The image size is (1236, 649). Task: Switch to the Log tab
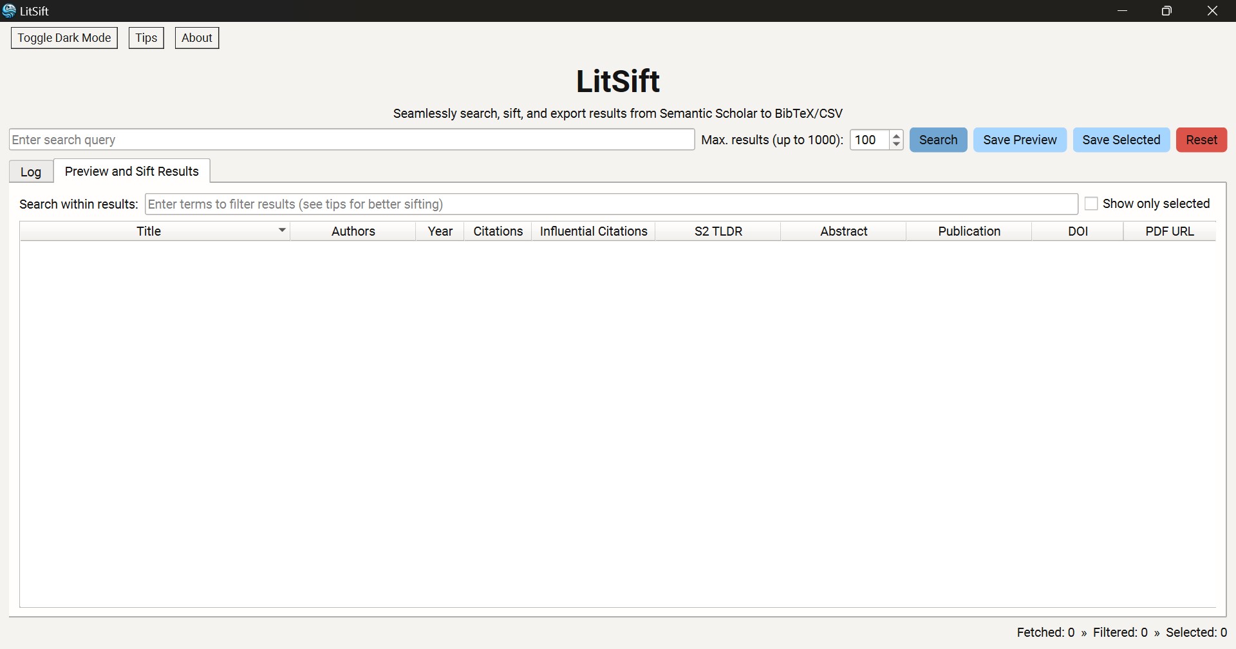pyautogui.click(x=31, y=172)
